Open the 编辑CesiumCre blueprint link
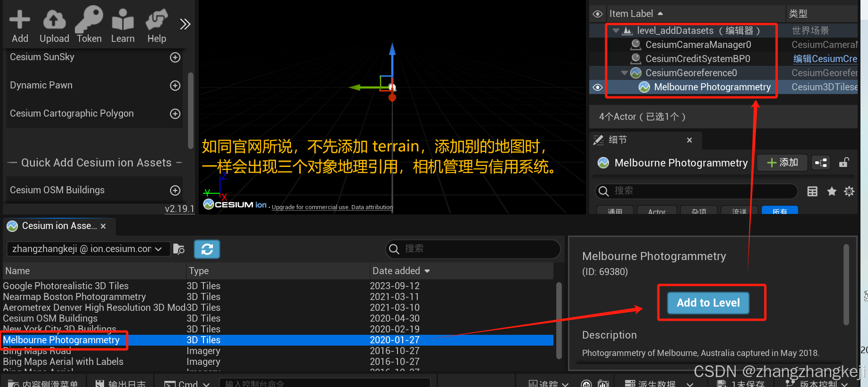The width and height of the screenshot is (868, 387). (x=825, y=59)
